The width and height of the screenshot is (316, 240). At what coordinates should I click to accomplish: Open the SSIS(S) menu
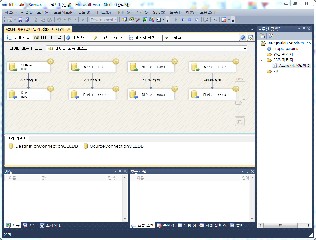pyautogui.click(x=159, y=12)
